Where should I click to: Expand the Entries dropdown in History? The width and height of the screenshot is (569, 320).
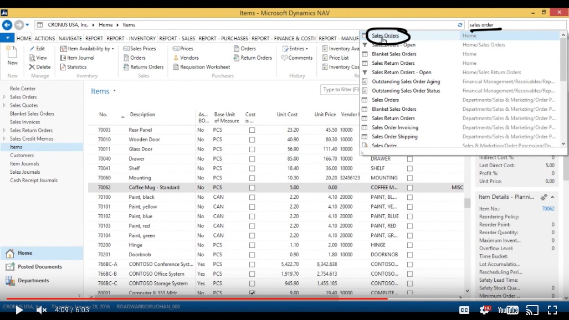306,49
